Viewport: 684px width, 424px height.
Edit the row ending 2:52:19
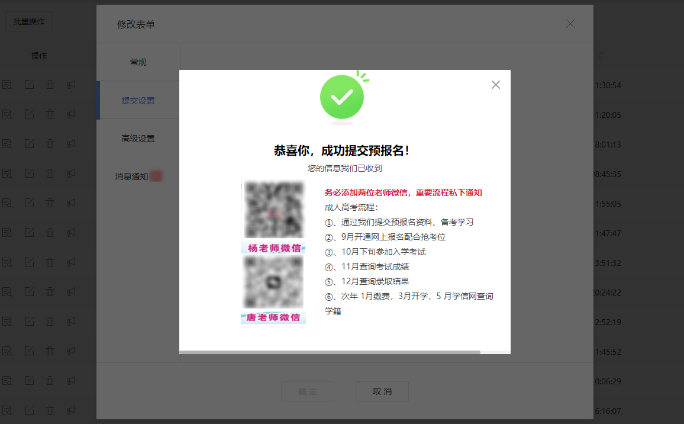click(x=29, y=322)
